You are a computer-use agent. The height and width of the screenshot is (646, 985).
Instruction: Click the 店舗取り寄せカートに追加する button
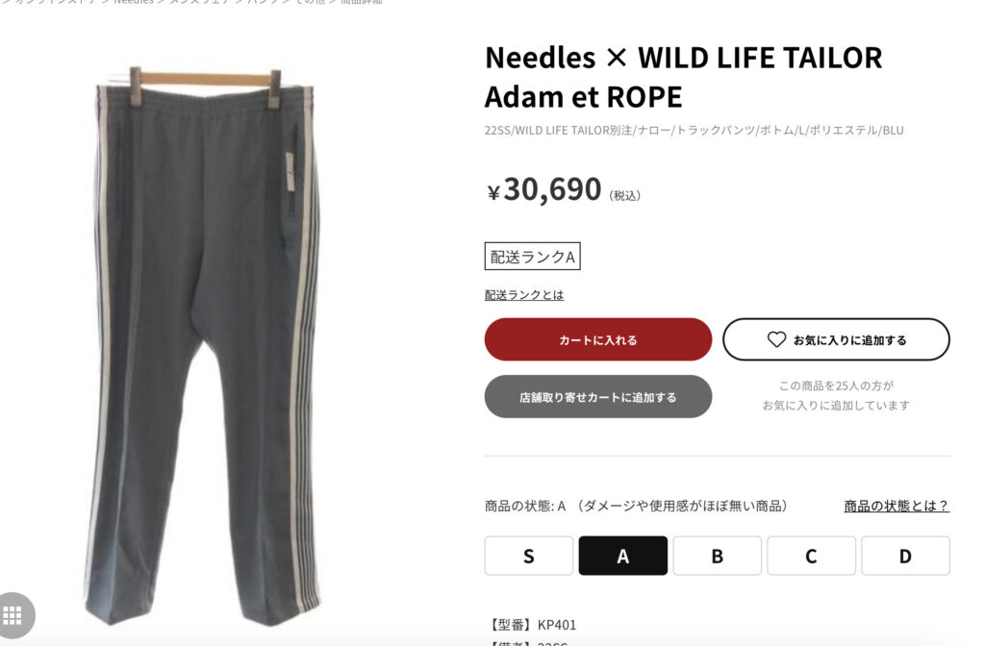[598, 397]
